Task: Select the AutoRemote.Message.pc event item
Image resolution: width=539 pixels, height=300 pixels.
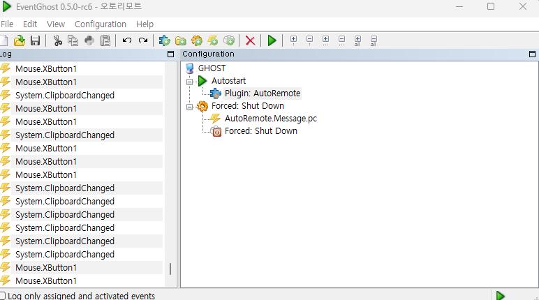Action: pos(270,119)
